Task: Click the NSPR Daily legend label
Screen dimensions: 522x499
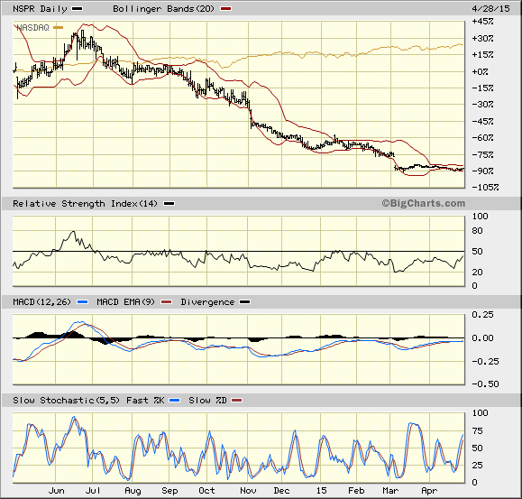Action: click(40, 9)
